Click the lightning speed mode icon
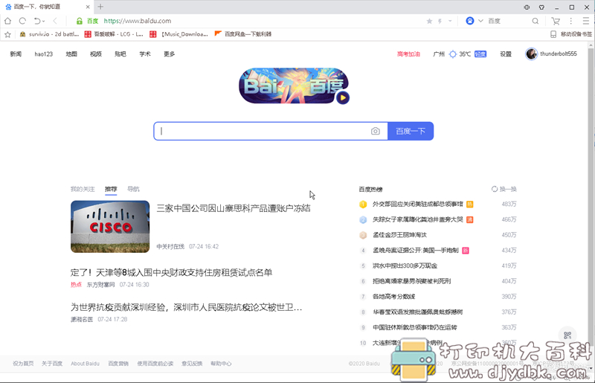The width and height of the screenshot is (595, 383). [x=440, y=22]
